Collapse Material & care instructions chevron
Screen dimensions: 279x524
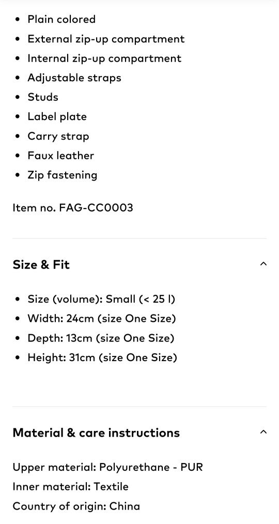point(263,432)
